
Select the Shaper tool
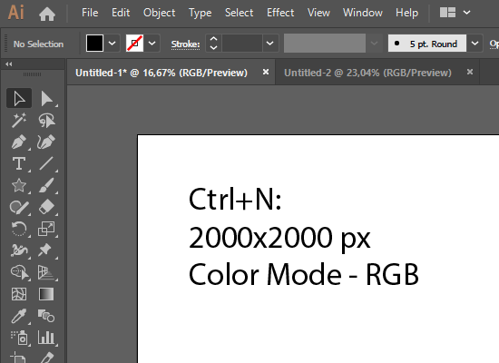point(19,207)
